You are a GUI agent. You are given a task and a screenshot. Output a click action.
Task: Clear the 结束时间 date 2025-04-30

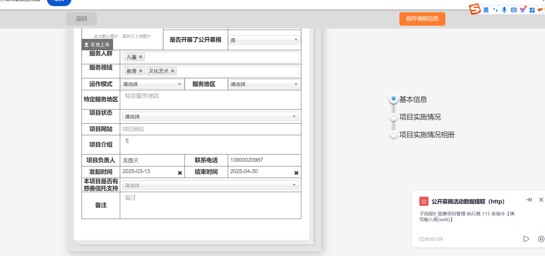[x=296, y=173]
